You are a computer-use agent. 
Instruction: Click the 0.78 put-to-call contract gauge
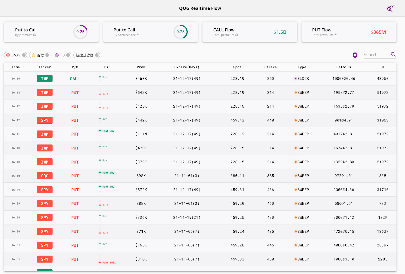180,32
